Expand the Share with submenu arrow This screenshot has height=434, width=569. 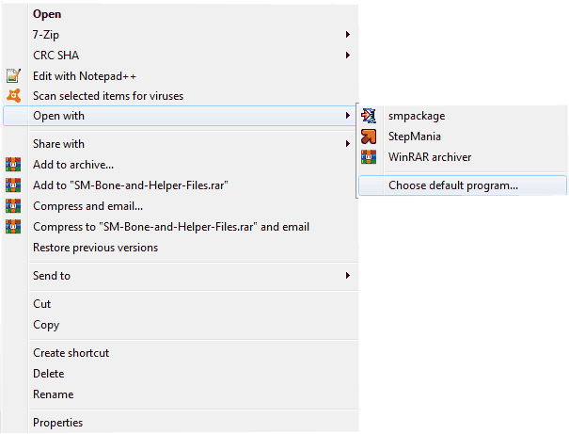pyautogui.click(x=348, y=144)
